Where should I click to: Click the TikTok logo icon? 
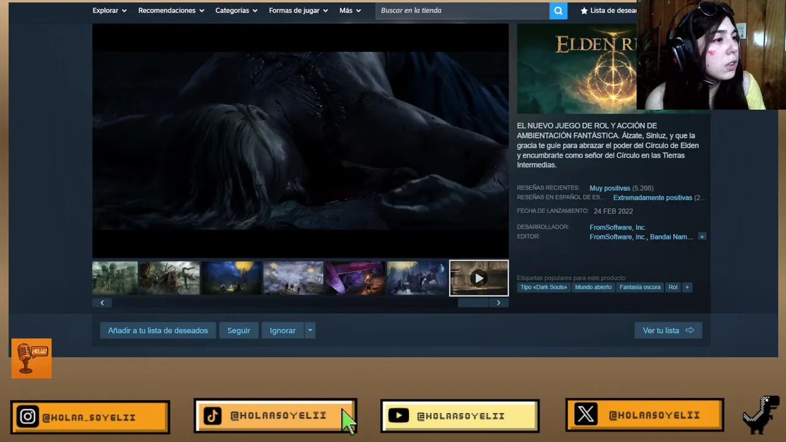(x=212, y=416)
